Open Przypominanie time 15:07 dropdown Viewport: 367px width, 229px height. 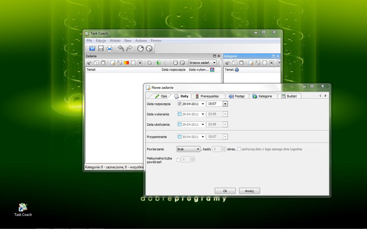pyautogui.click(x=225, y=137)
